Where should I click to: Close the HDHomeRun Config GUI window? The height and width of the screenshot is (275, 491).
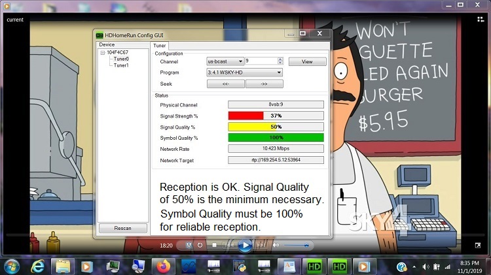[x=319, y=33]
